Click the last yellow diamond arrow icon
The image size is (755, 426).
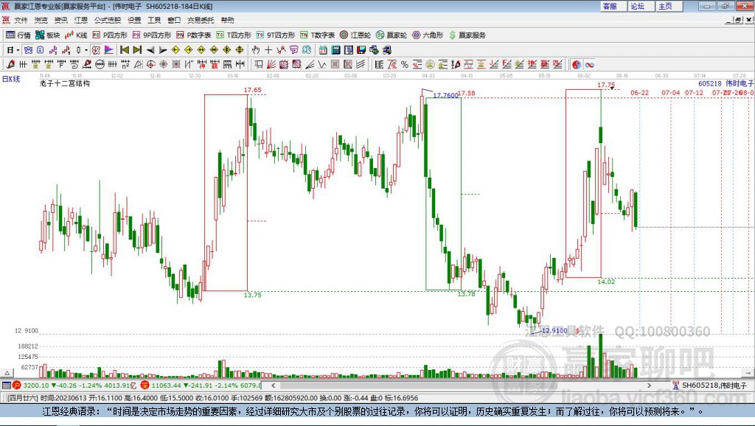click(x=240, y=50)
